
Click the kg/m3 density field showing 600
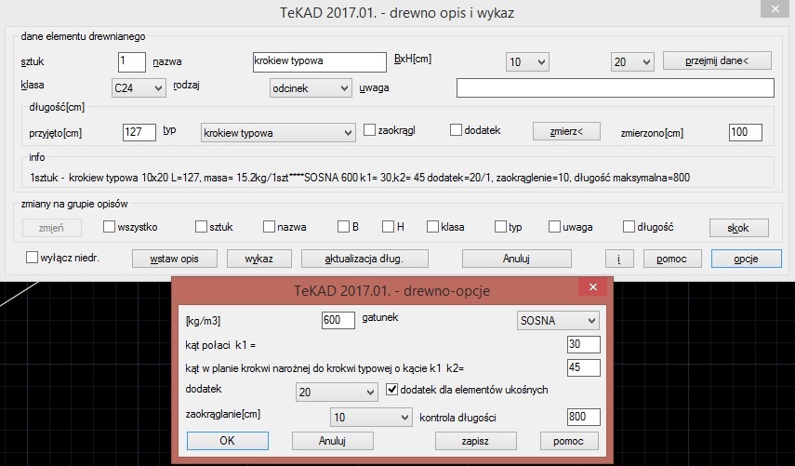click(338, 320)
